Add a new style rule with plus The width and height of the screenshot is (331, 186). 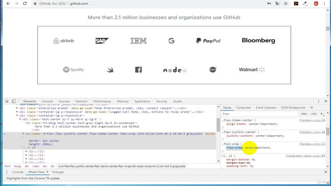(x=322, y=114)
